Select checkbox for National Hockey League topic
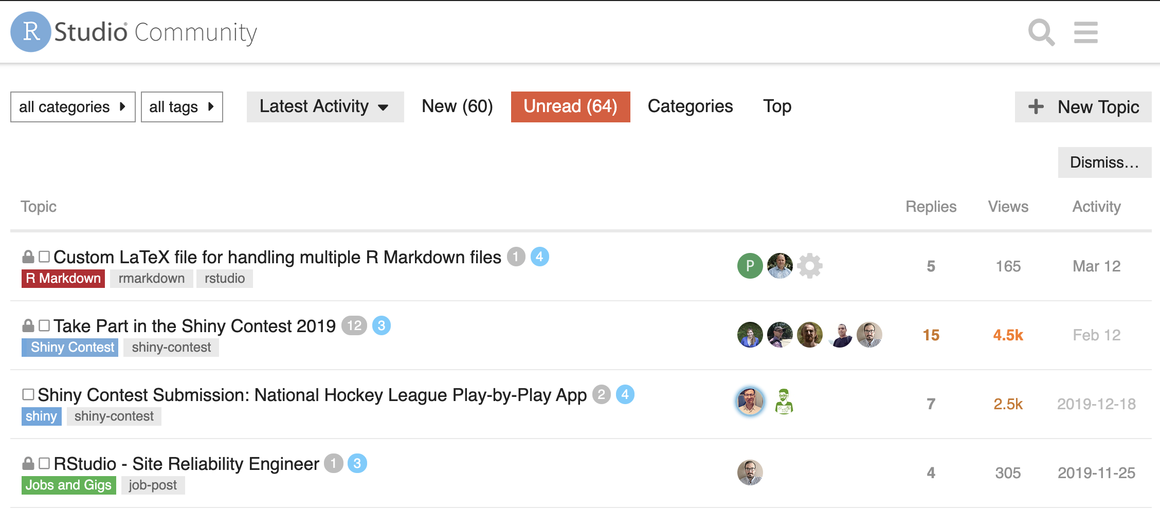1160x509 pixels. click(28, 394)
